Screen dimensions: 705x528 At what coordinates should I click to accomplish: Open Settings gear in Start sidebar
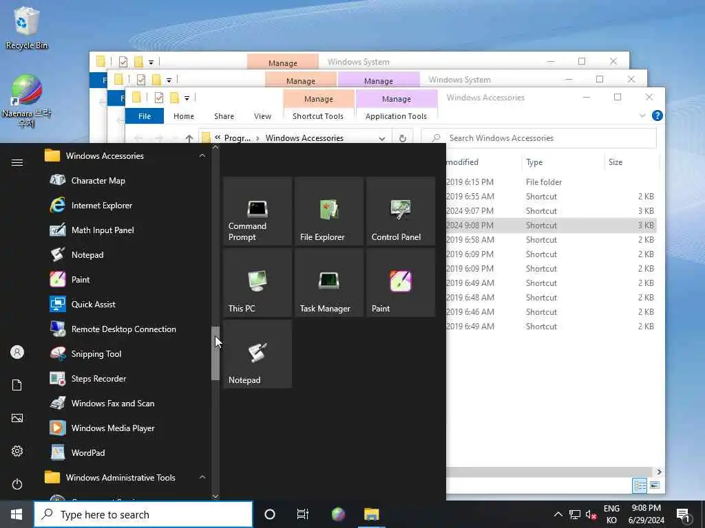click(x=17, y=451)
